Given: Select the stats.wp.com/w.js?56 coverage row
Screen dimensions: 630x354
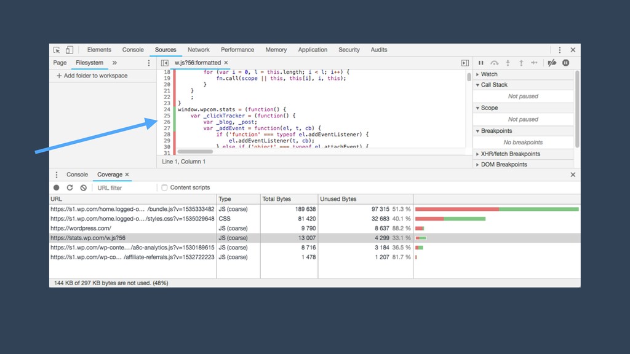Looking at the screenshot, I should [132, 238].
